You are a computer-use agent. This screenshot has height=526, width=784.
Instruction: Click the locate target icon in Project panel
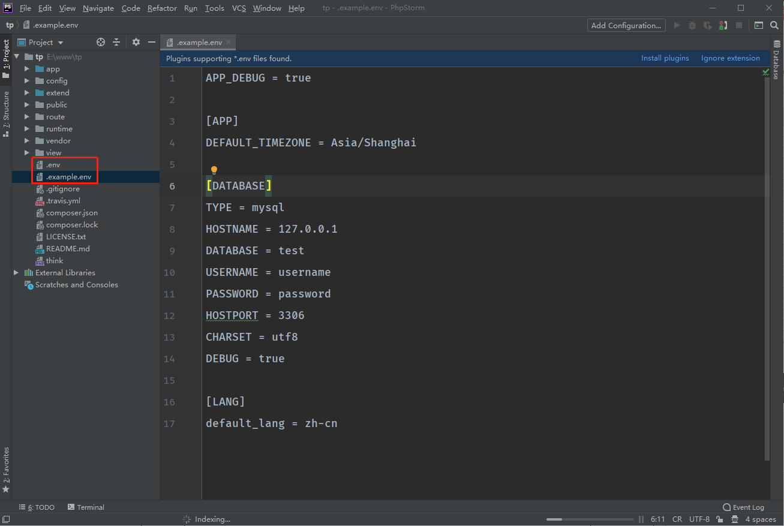point(101,42)
